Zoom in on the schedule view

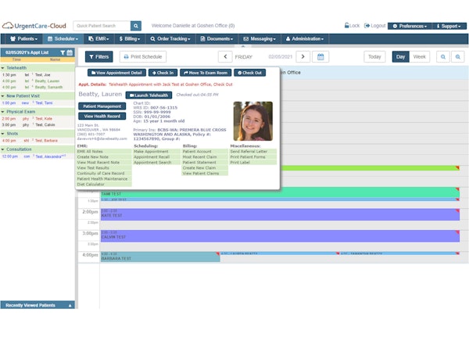(442, 57)
